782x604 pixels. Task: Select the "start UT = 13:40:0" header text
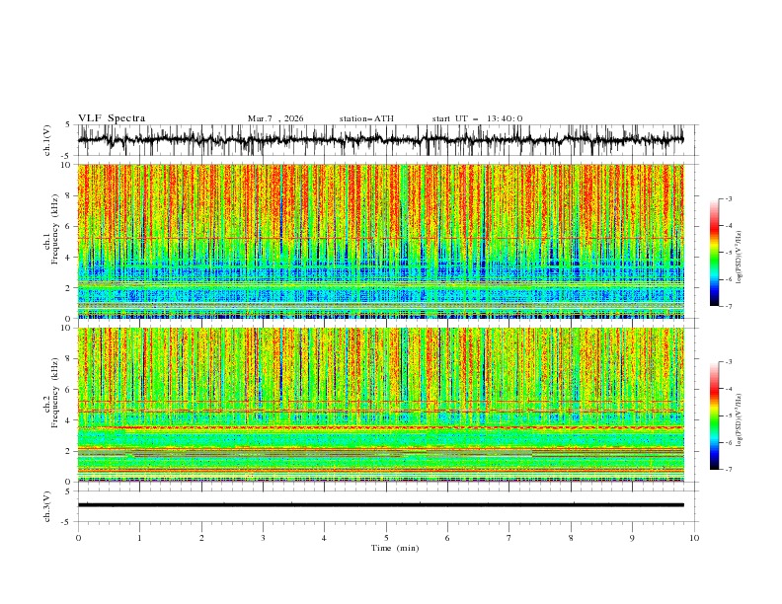click(x=477, y=118)
